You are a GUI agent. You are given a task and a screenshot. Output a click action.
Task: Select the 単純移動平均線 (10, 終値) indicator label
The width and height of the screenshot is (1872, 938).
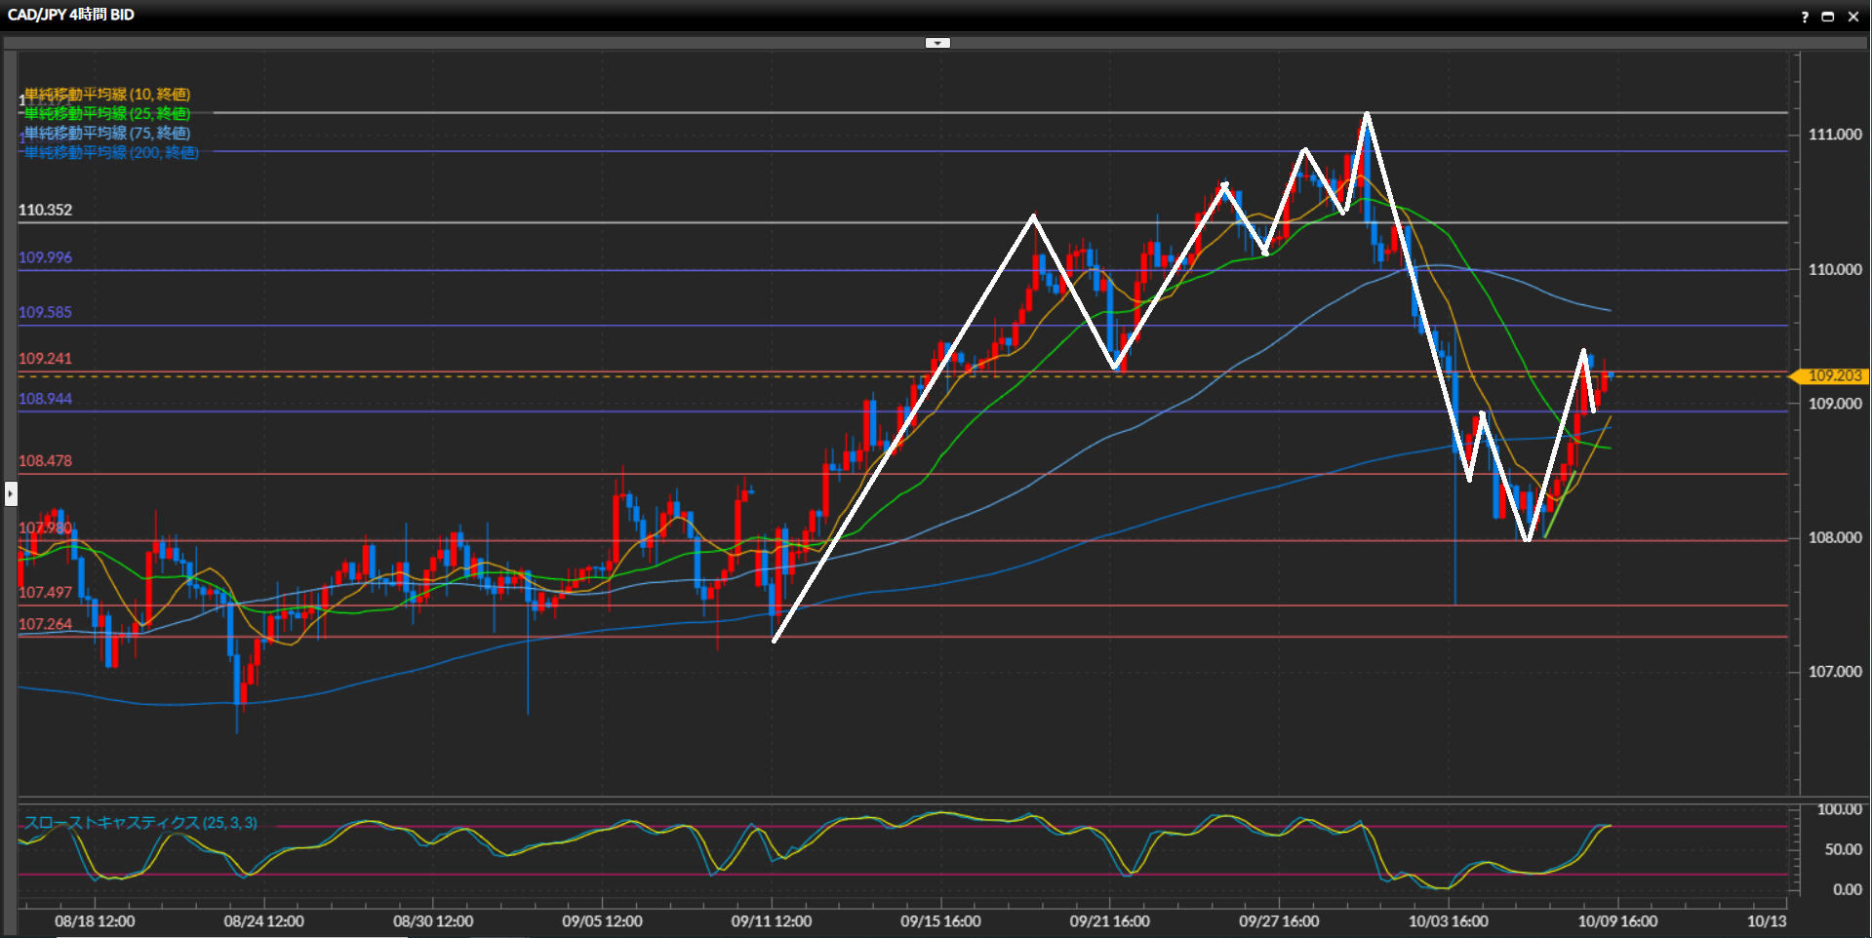click(x=107, y=95)
